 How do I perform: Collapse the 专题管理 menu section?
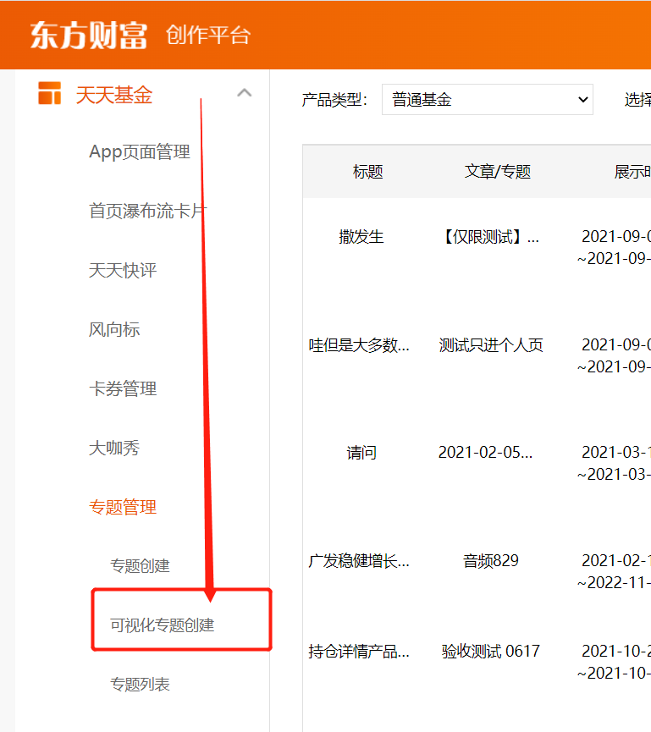(123, 507)
